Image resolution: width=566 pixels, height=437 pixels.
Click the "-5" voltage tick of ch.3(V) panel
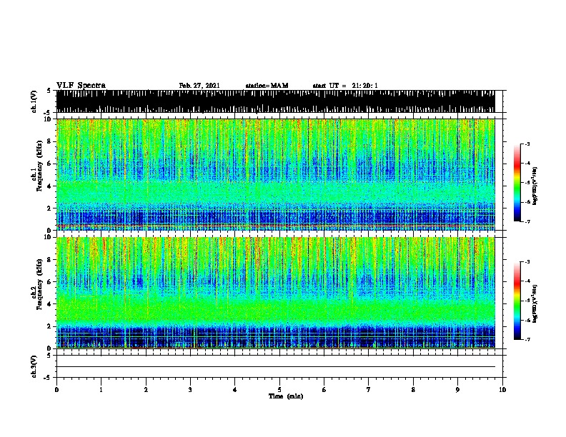coord(47,378)
